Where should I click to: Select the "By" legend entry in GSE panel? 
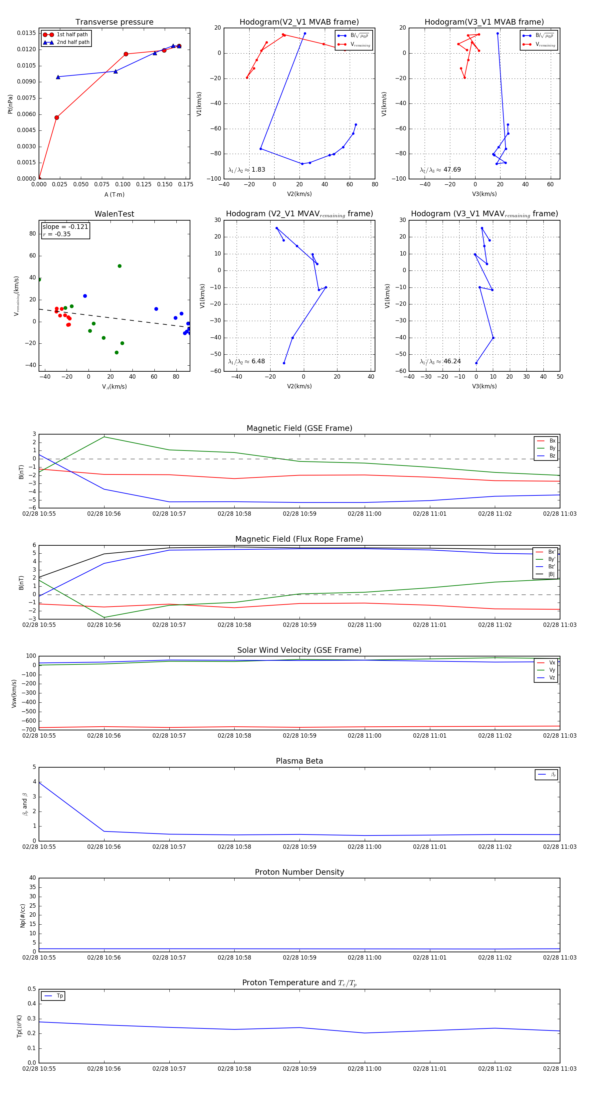(x=546, y=448)
